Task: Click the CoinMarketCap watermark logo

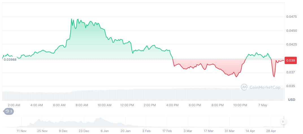Action: tap(260, 87)
